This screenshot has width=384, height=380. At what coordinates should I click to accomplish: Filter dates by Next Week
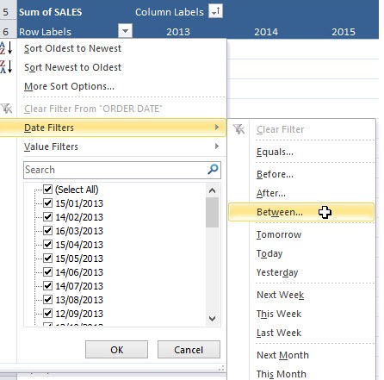click(281, 295)
